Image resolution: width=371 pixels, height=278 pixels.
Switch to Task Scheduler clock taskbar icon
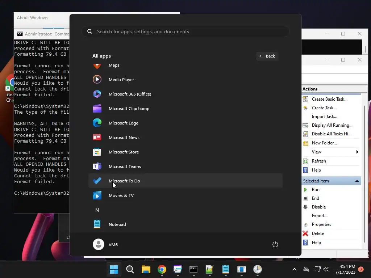pos(258,269)
